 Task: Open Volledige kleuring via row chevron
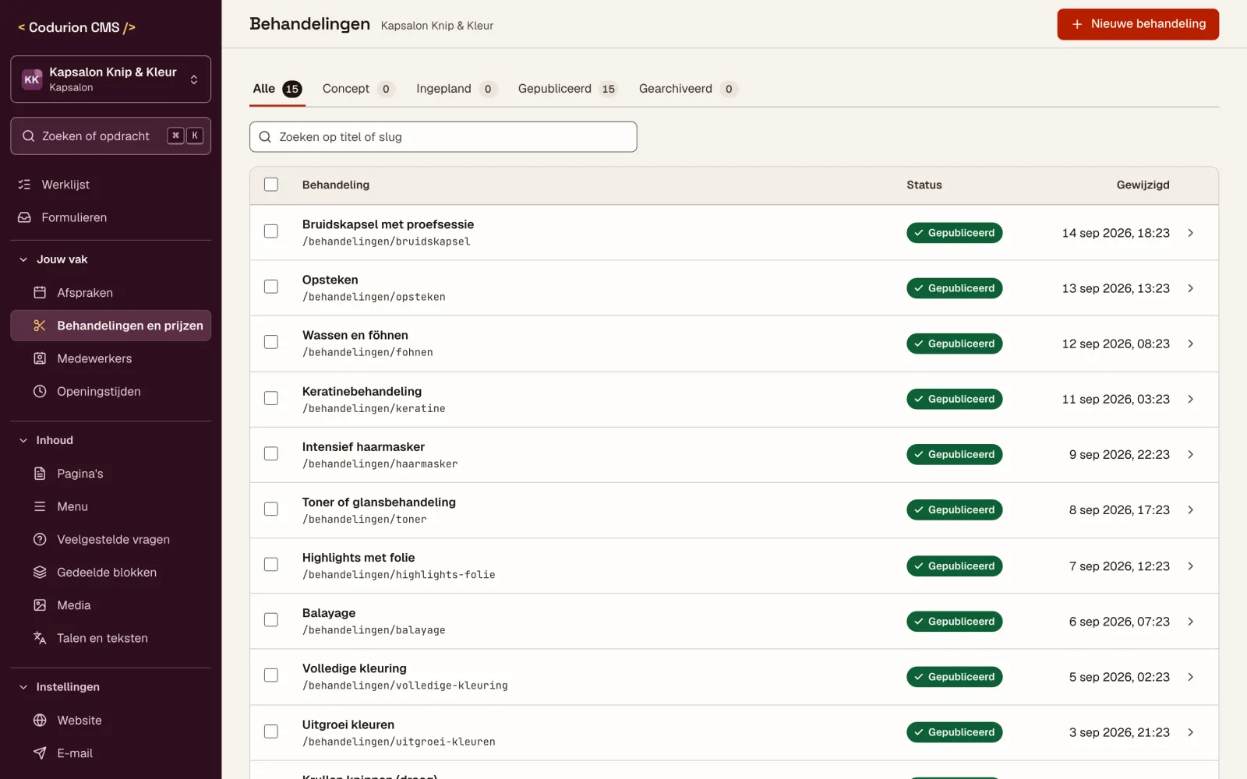[x=1190, y=677]
